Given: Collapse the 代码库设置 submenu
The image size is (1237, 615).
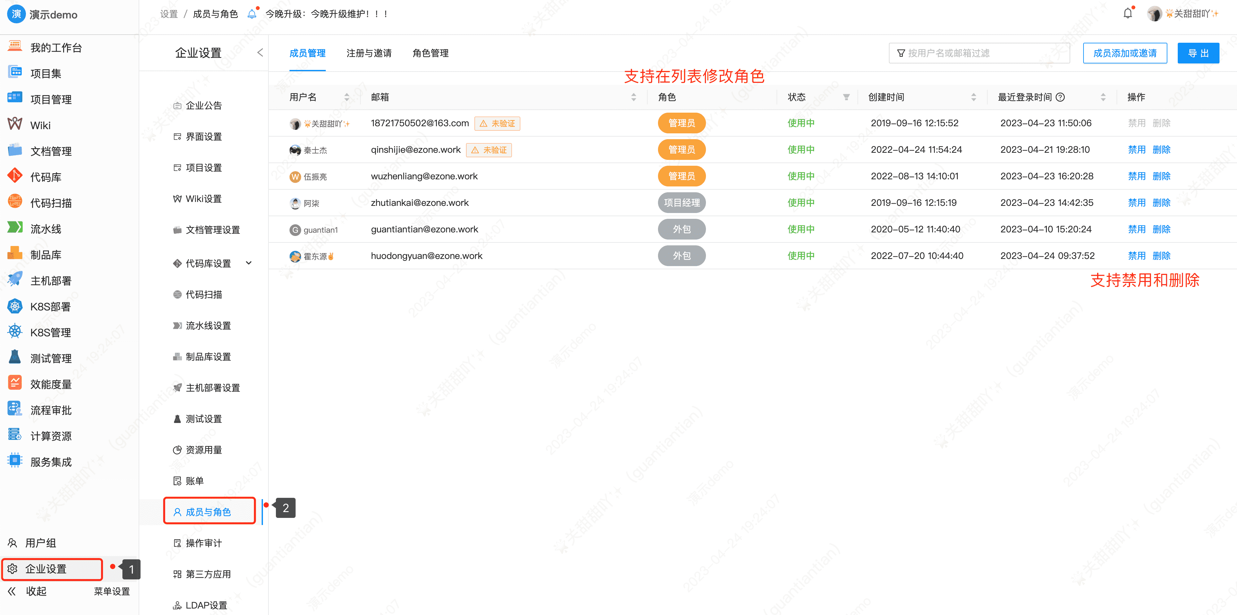Looking at the screenshot, I should 249,263.
